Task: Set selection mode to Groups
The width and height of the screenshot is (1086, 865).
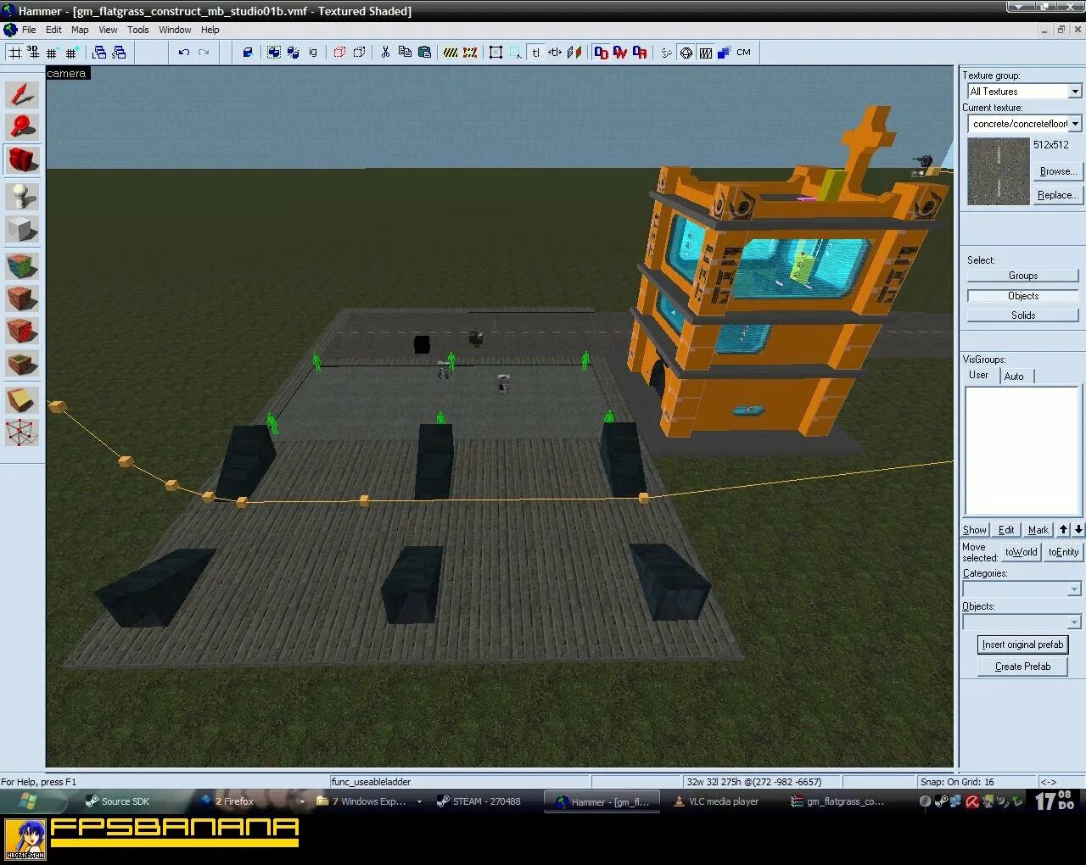Action: click(x=1022, y=276)
